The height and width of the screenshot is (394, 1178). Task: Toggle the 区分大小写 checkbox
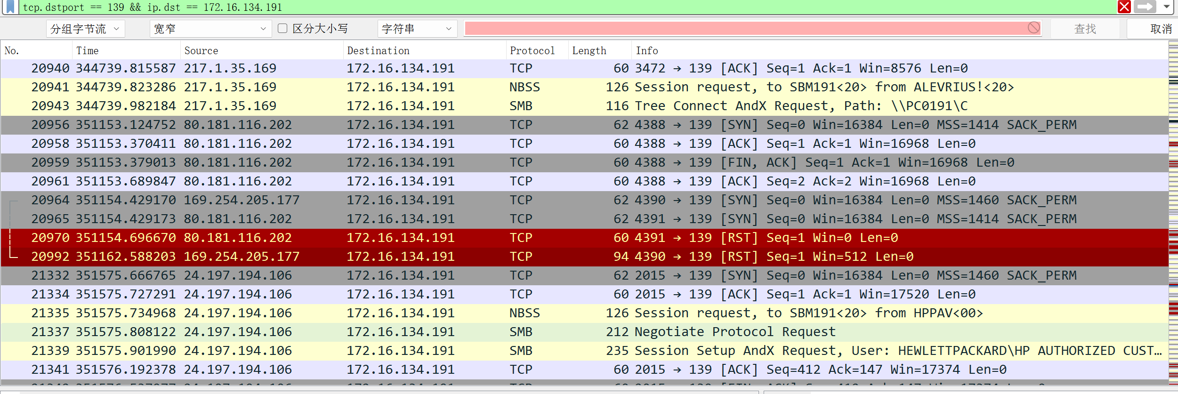(282, 28)
